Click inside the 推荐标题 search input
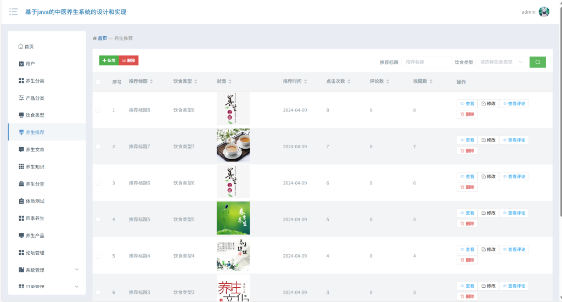The width and height of the screenshot is (562, 302). pos(426,62)
